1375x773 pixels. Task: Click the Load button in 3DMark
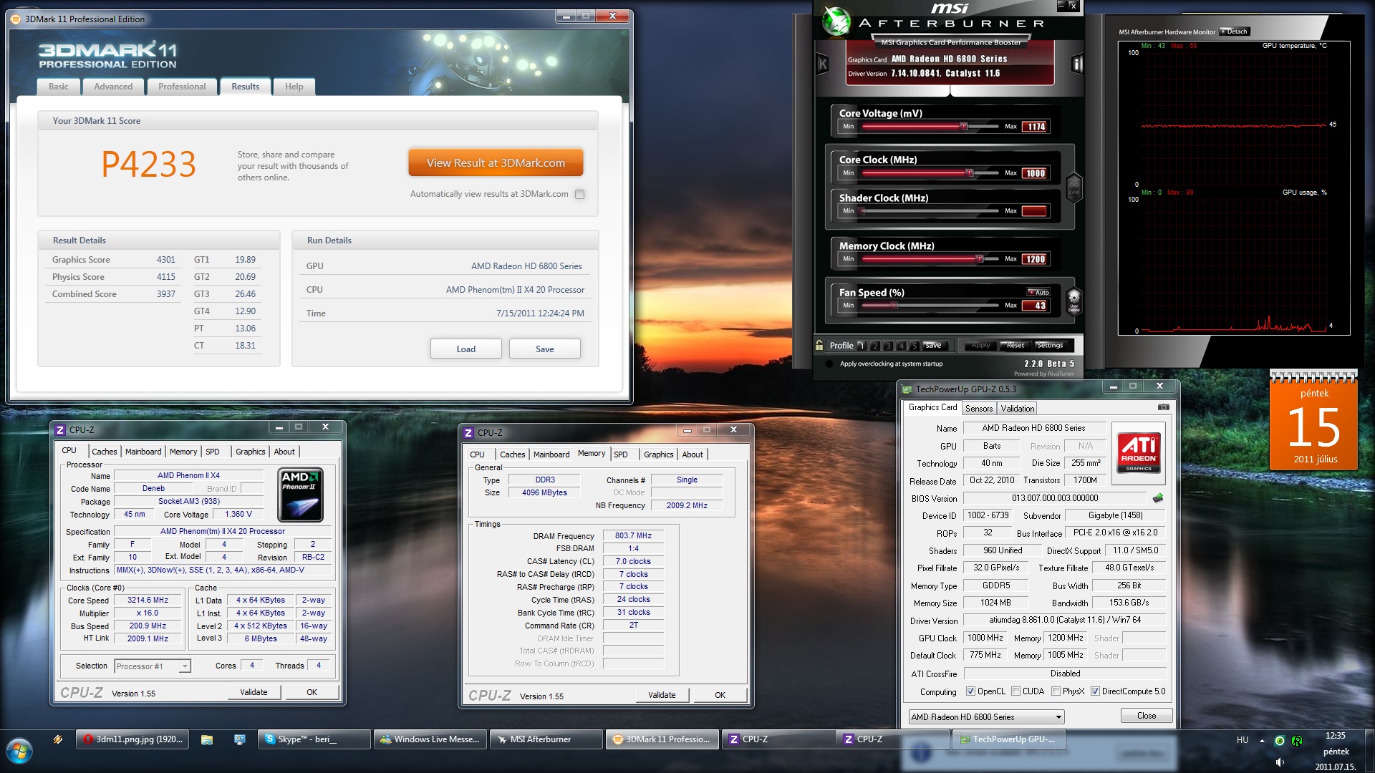click(465, 349)
